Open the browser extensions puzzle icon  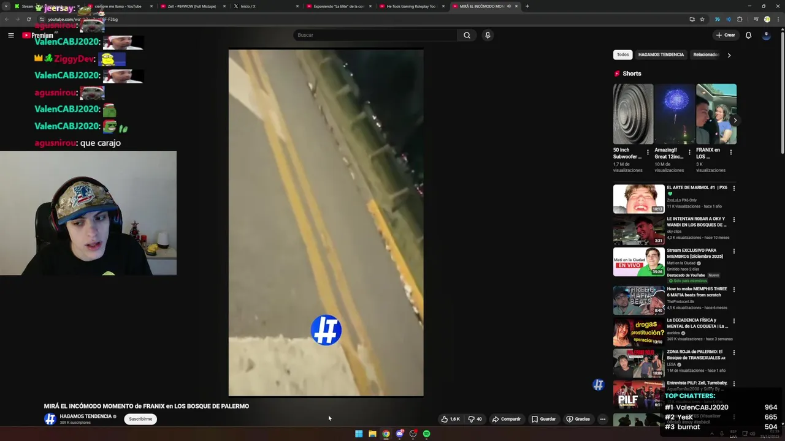coord(740,19)
